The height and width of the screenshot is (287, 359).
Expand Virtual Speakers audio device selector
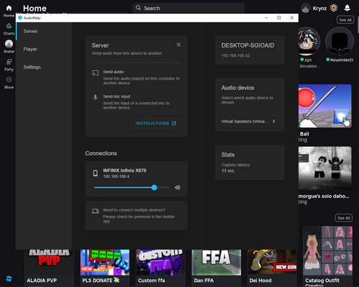tap(248, 121)
